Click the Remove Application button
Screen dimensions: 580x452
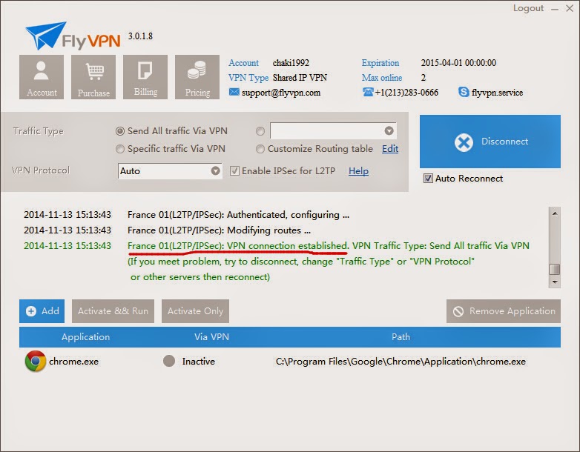point(504,311)
